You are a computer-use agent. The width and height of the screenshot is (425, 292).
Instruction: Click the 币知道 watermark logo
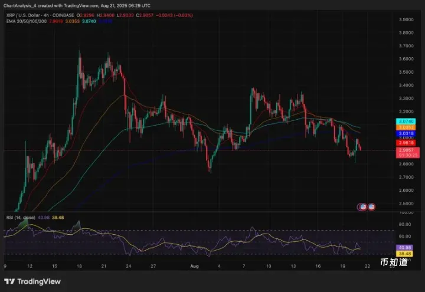pos(393,263)
